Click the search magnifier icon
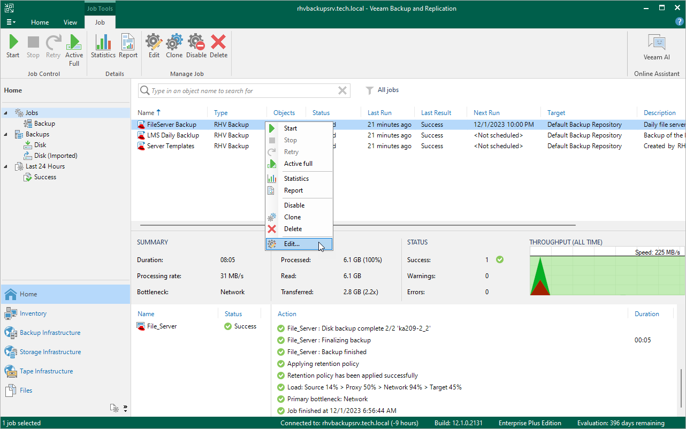Viewport: 686px width, 429px height. point(144,91)
